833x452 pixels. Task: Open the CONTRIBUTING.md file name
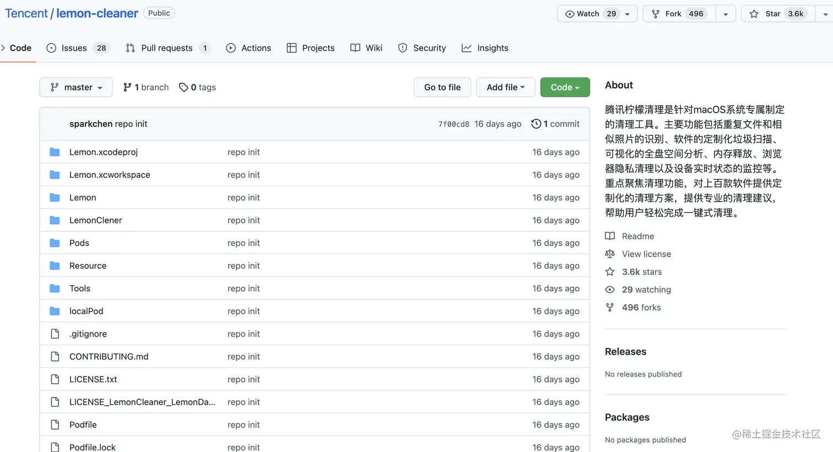[x=109, y=356]
